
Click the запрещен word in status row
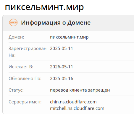coord(99,90)
